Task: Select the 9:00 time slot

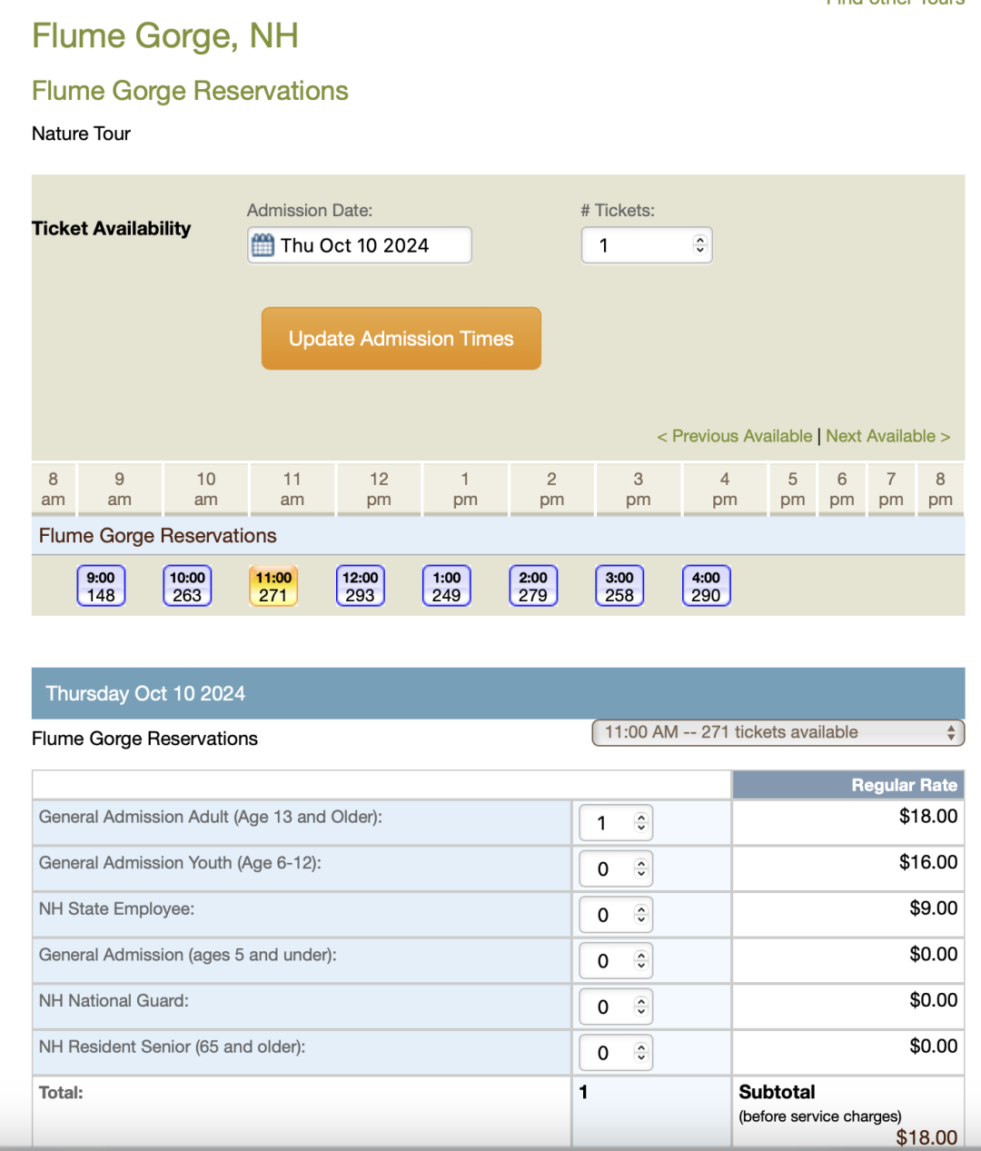Action: pyautogui.click(x=101, y=586)
